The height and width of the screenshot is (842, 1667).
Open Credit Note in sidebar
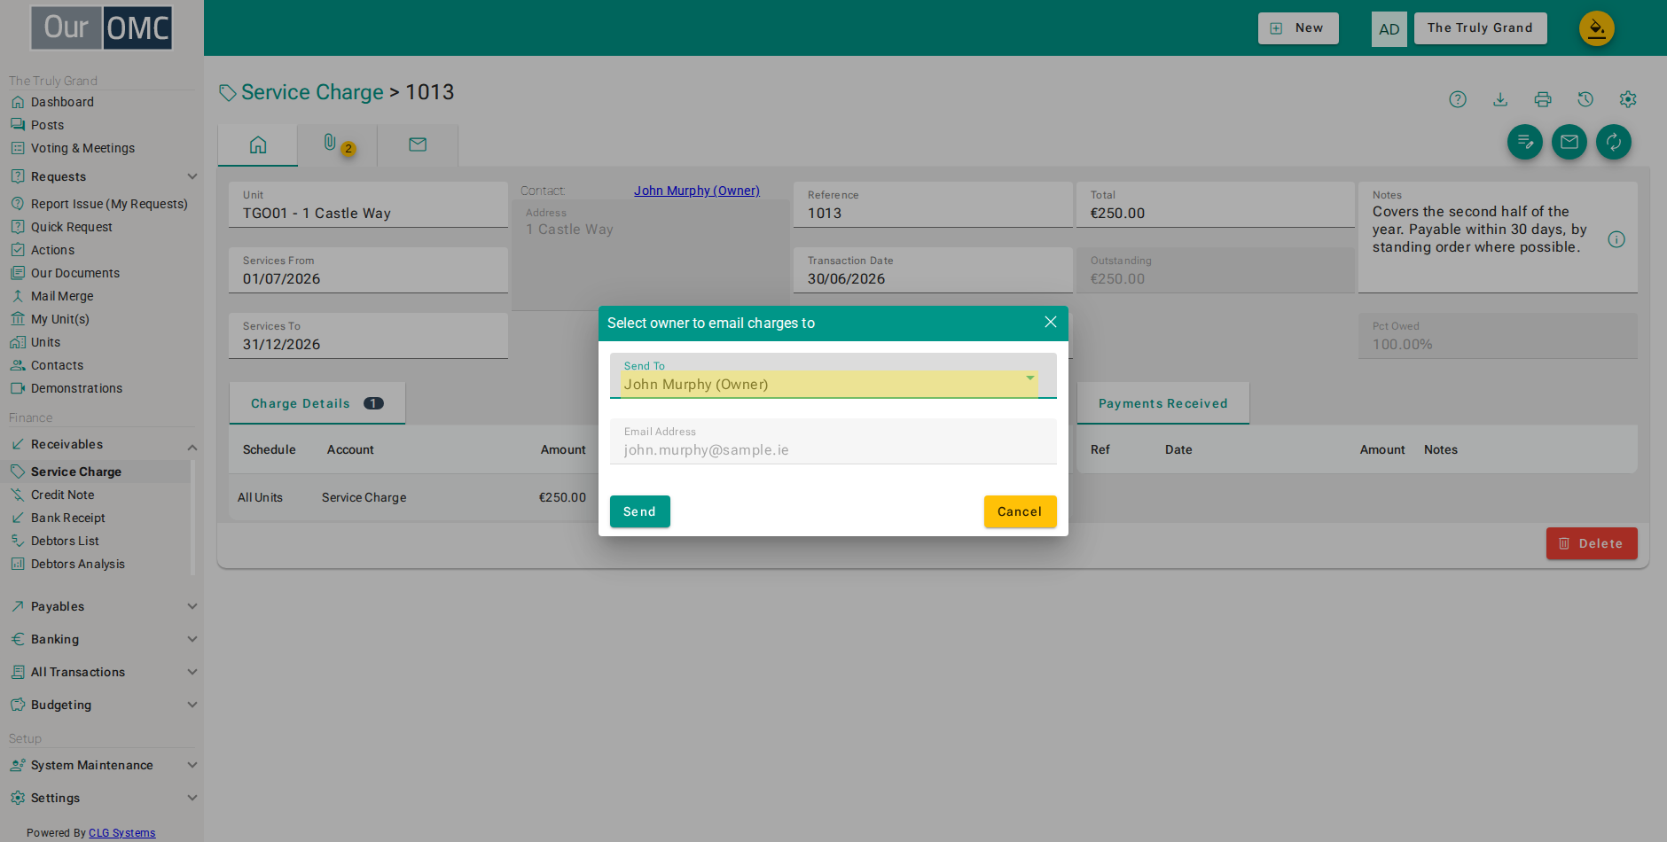click(62, 495)
